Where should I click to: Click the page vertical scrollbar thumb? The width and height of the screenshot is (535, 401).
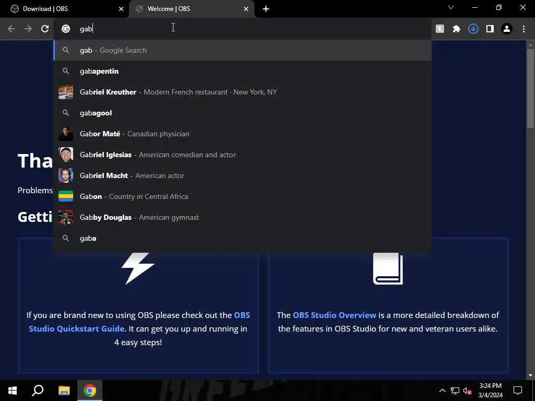pos(530,89)
